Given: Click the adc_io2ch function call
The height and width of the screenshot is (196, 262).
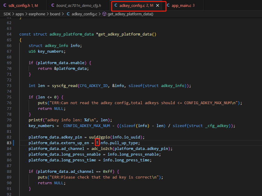Looking at the screenshot, I should (102, 149).
